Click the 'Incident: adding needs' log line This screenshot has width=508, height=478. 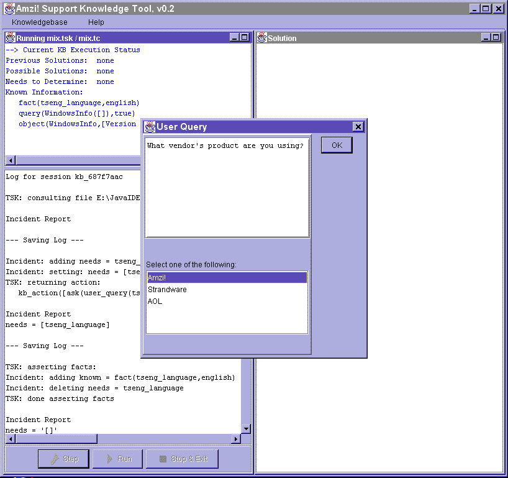pos(73,261)
